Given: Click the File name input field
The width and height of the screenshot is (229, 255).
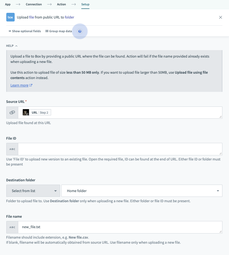Looking at the screenshot, I should click(120, 227).
